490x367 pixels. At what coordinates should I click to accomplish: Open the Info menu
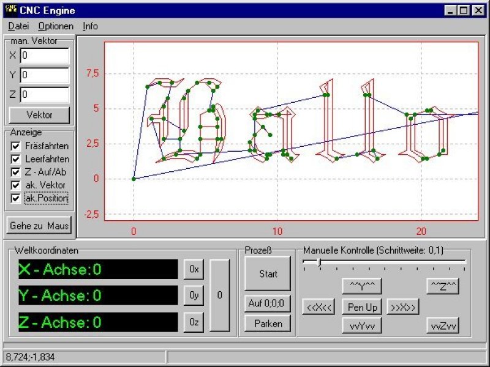tap(90, 26)
